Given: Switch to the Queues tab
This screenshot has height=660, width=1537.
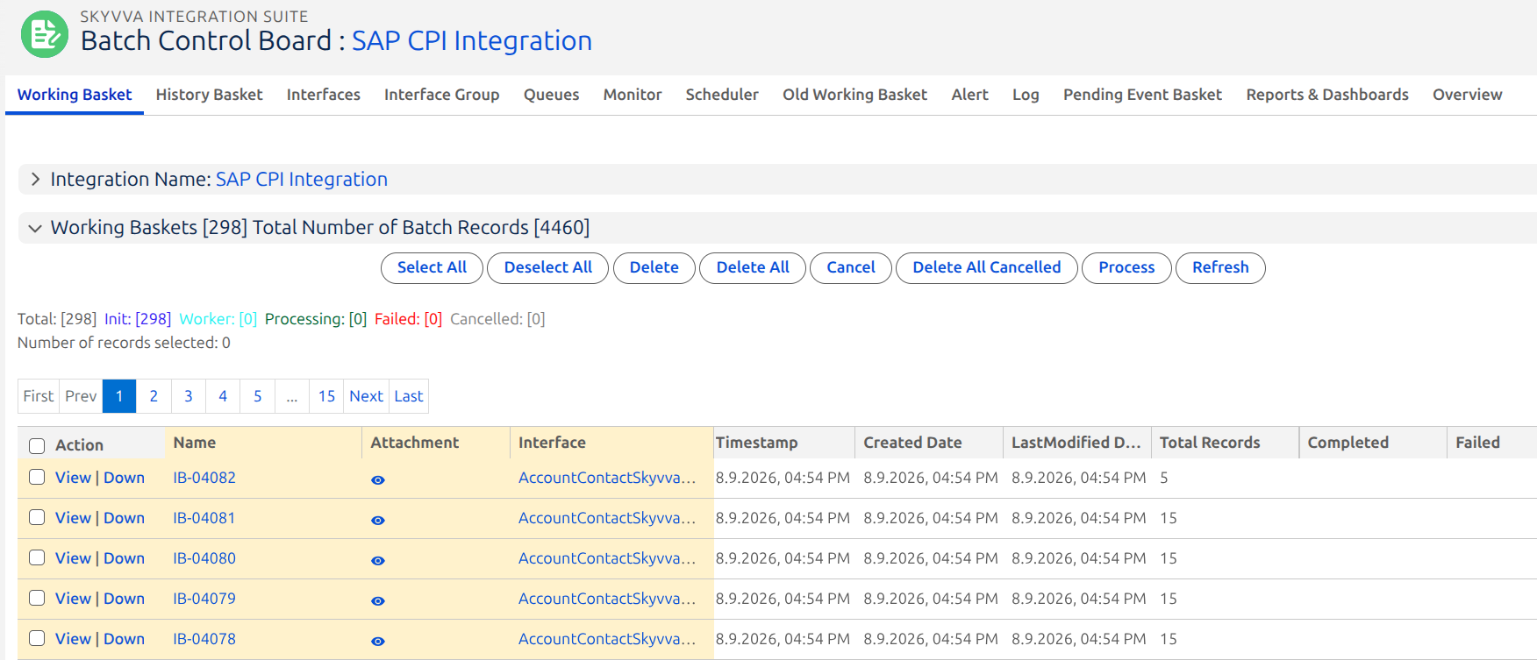Looking at the screenshot, I should click(551, 95).
